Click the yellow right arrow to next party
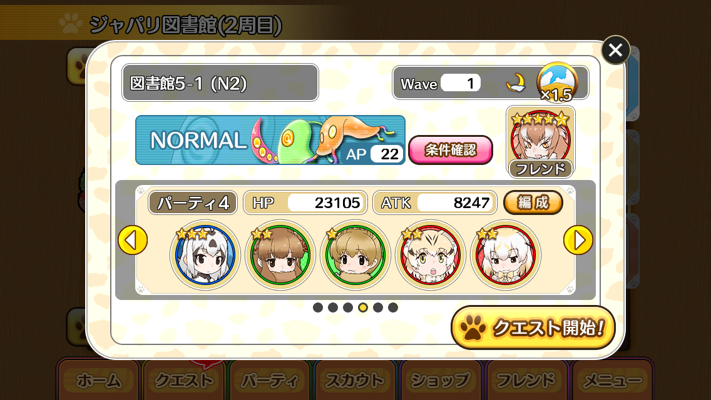Viewport: 711px width, 400px height. click(x=578, y=240)
